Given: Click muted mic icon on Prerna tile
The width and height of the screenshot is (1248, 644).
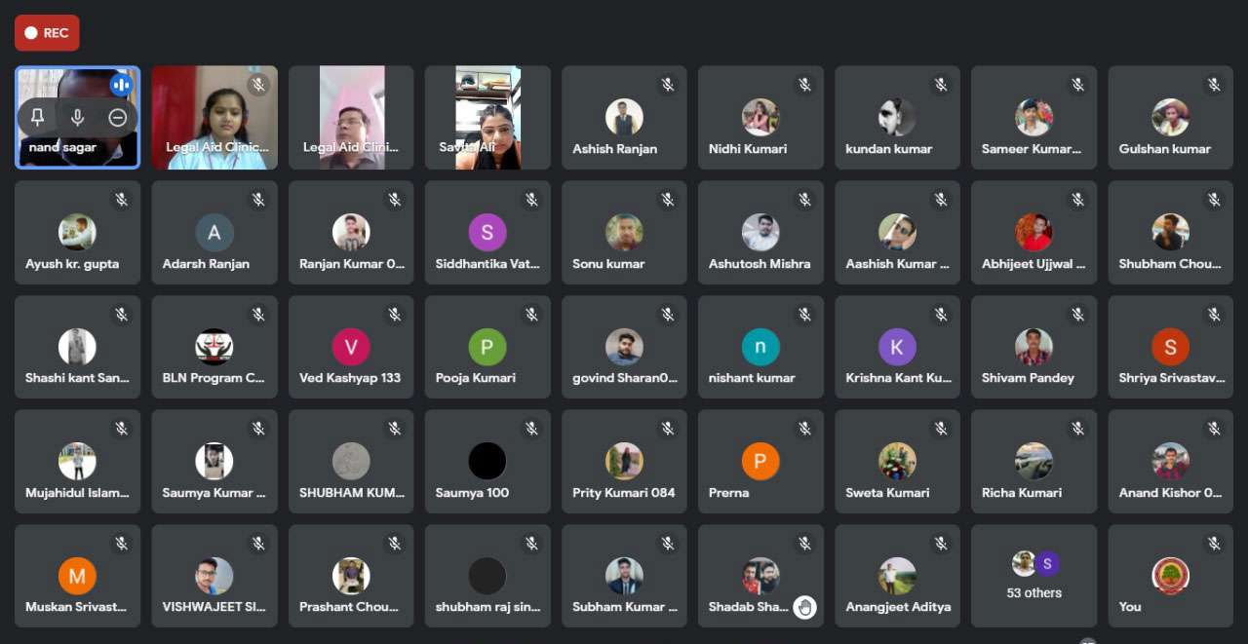Looking at the screenshot, I should 804,429.
